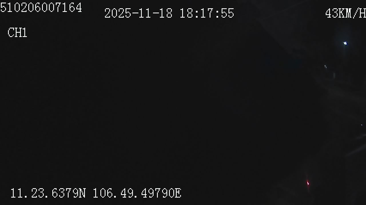Click the CH1 channel label
This screenshot has width=366, height=205.
[17, 33]
